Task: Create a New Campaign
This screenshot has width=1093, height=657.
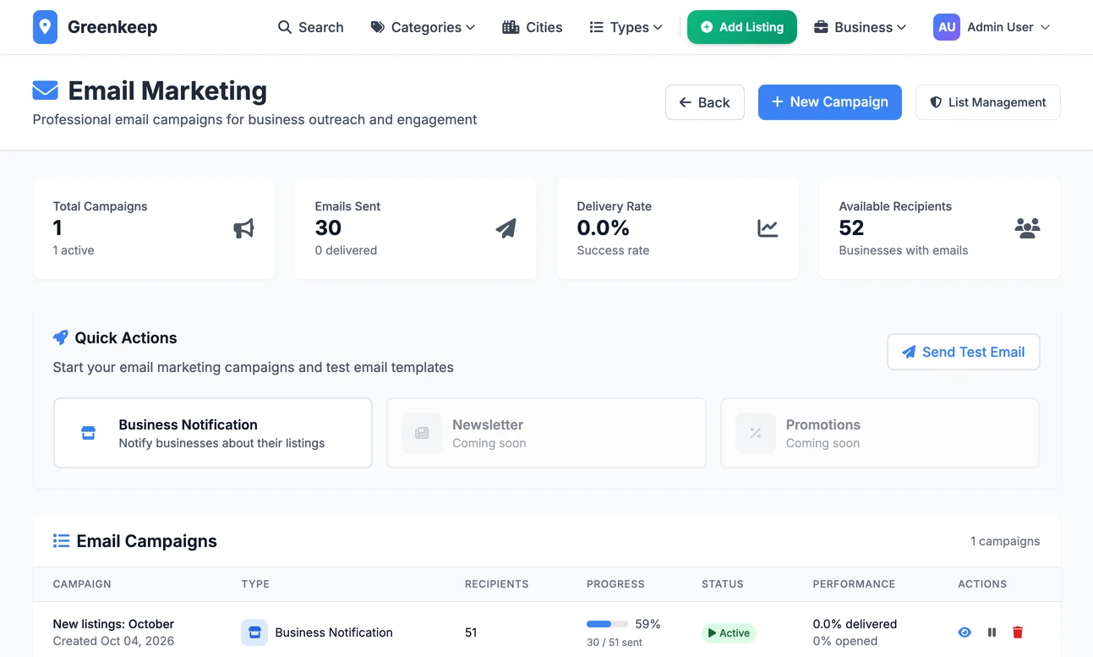Action: [830, 102]
